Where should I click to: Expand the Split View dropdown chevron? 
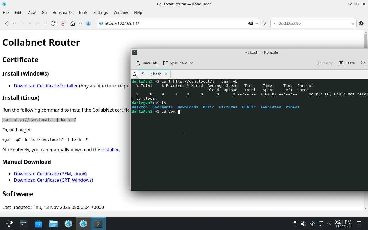[191, 63]
